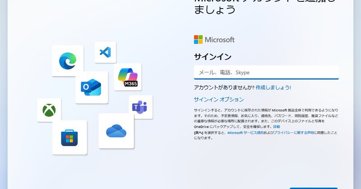Click the Microsoft Store icon tile
The height and width of the screenshot is (189, 361).
pyautogui.click(x=69, y=138)
